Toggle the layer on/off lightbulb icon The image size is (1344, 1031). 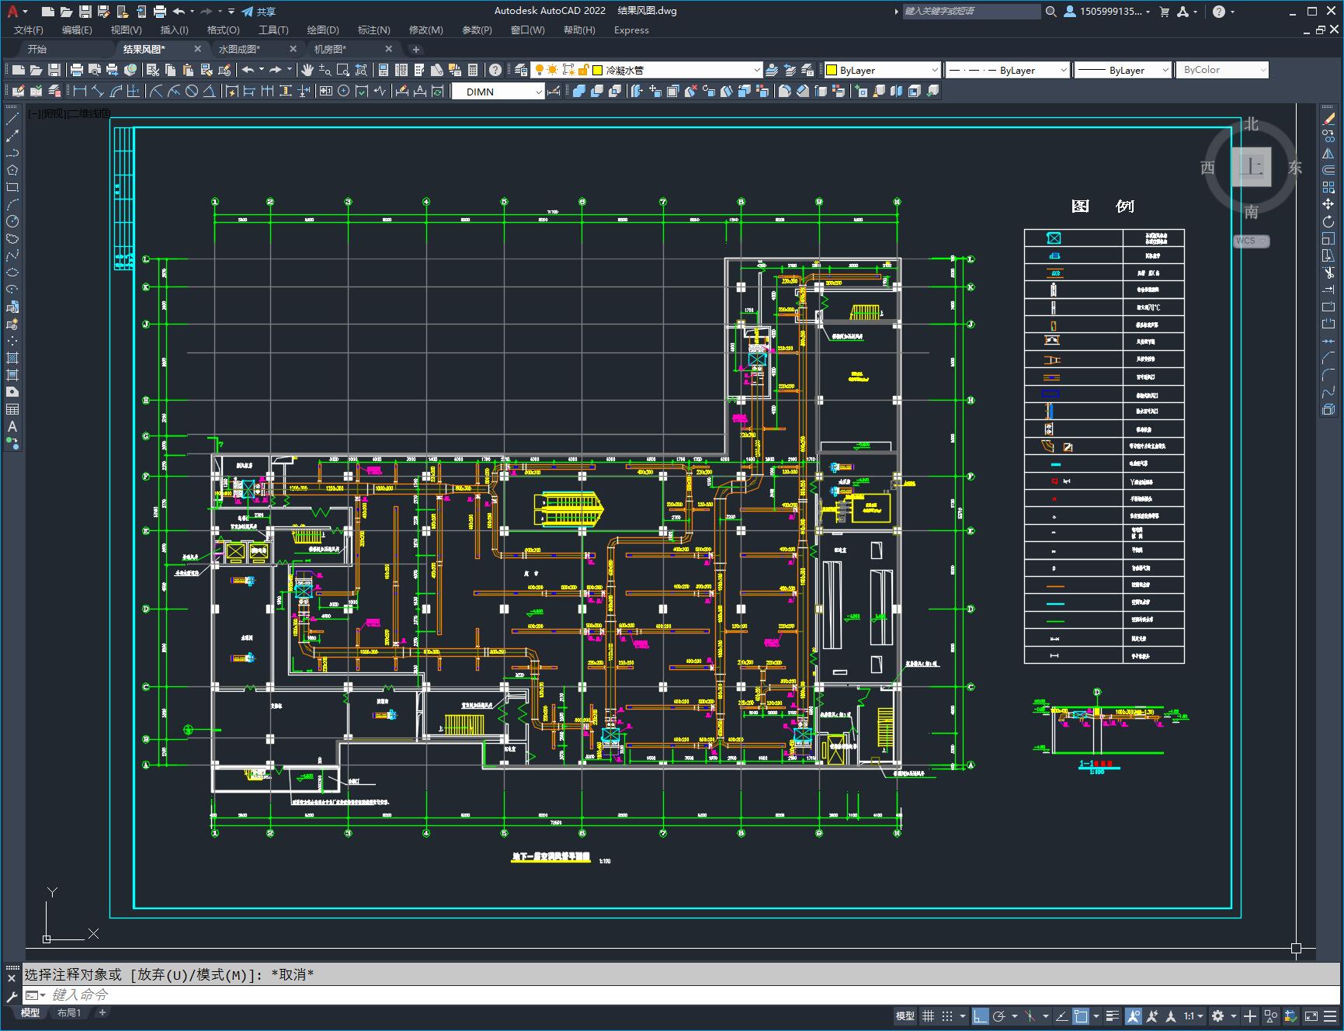click(x=539, y=70)
